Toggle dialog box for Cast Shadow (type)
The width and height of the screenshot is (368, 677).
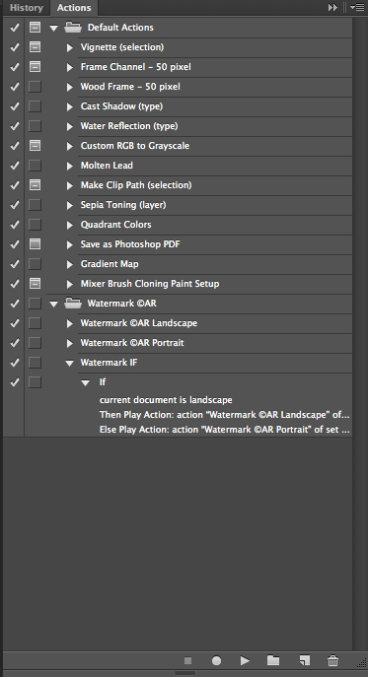pos(36,106)
